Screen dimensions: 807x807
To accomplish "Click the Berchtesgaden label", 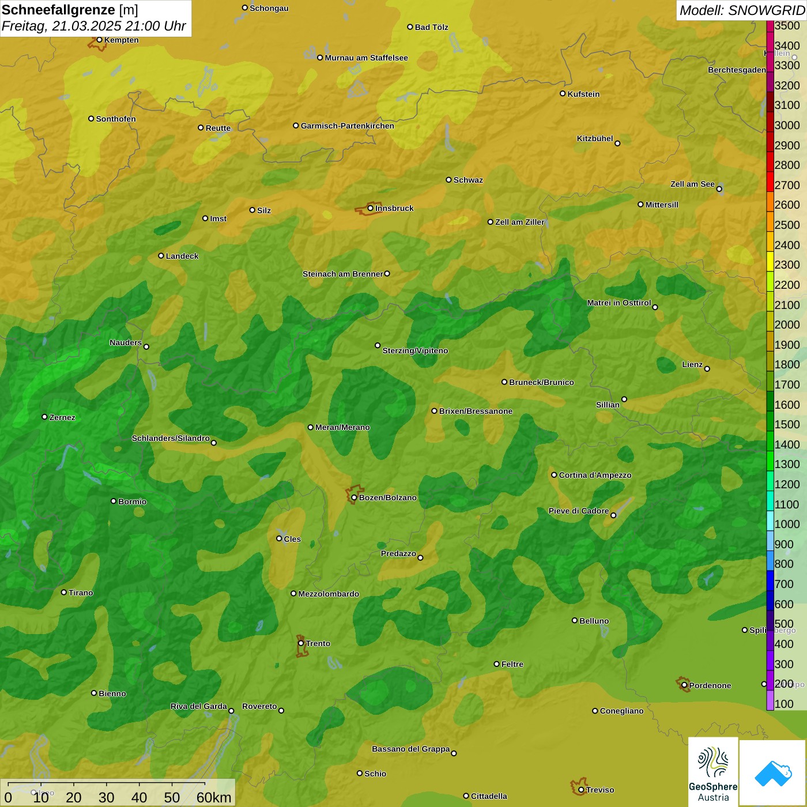I will coord(737,70).
